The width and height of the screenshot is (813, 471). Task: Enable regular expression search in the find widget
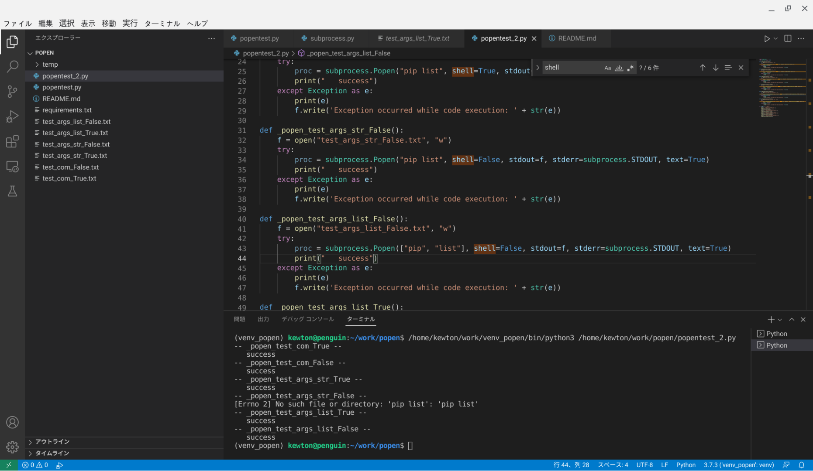coord(630,68)
